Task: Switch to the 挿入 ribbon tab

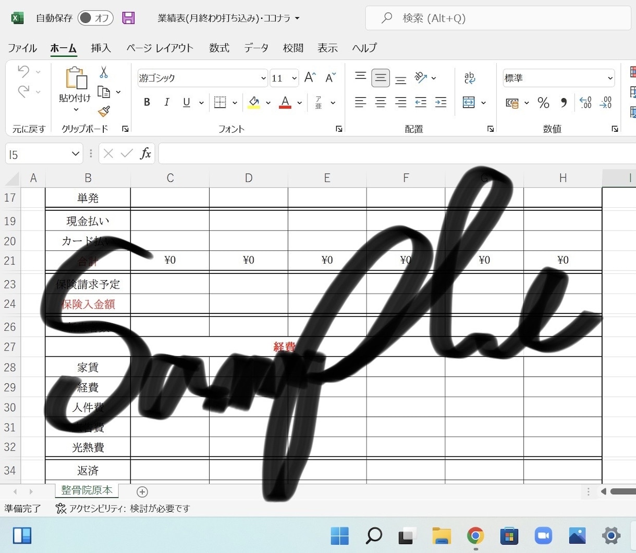Action: pos(101,48)
